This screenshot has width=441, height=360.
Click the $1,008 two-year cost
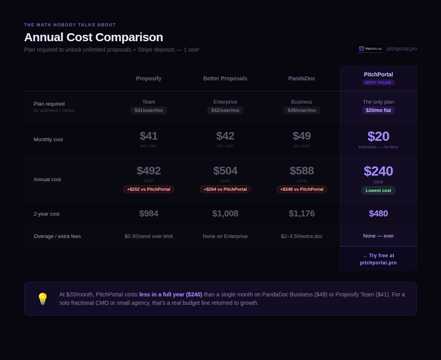[x=225, y=214]
